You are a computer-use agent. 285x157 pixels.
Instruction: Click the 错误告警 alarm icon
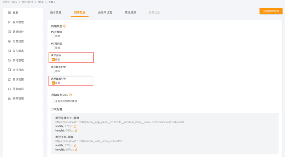click(x=9, y=79)
